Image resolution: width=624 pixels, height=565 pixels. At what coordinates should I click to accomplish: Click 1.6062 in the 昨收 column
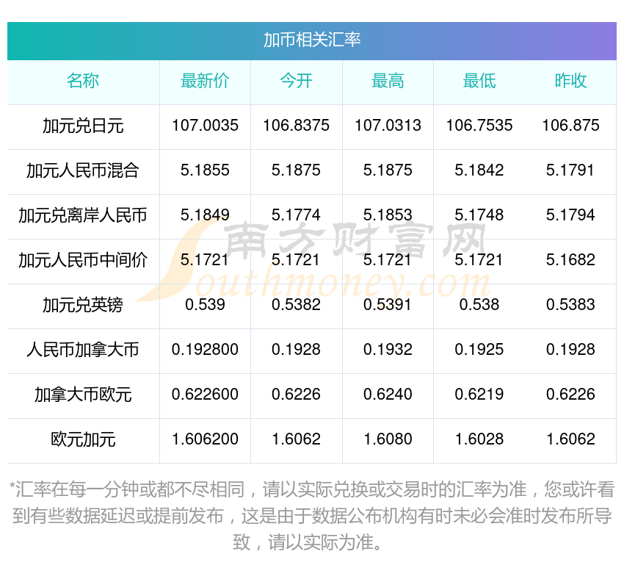tap(570, 439)
